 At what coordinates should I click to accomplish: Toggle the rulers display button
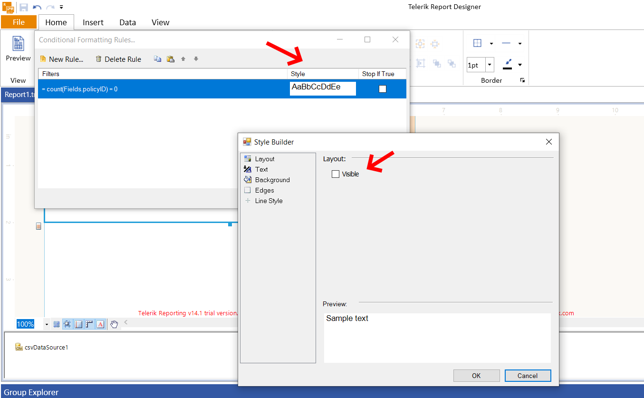(89, 324)
